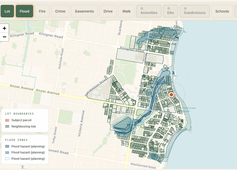The height and width of the screenshot is (170, 237).
Task: Enable the Fire layer
Action: coord(42,11)
